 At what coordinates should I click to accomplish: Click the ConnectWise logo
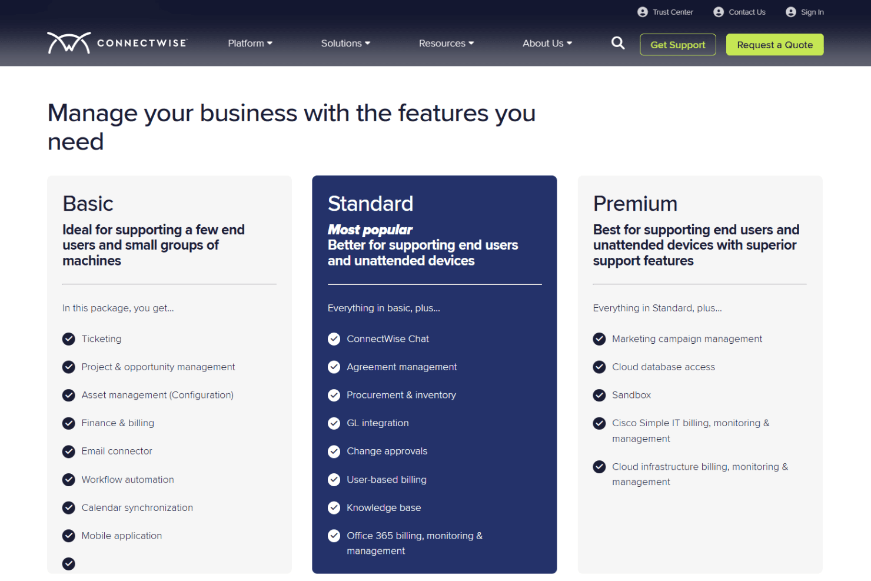tap(117, 43)
